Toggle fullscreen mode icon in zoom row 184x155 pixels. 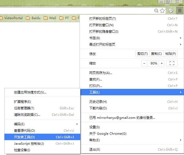(x=172, y=63)
